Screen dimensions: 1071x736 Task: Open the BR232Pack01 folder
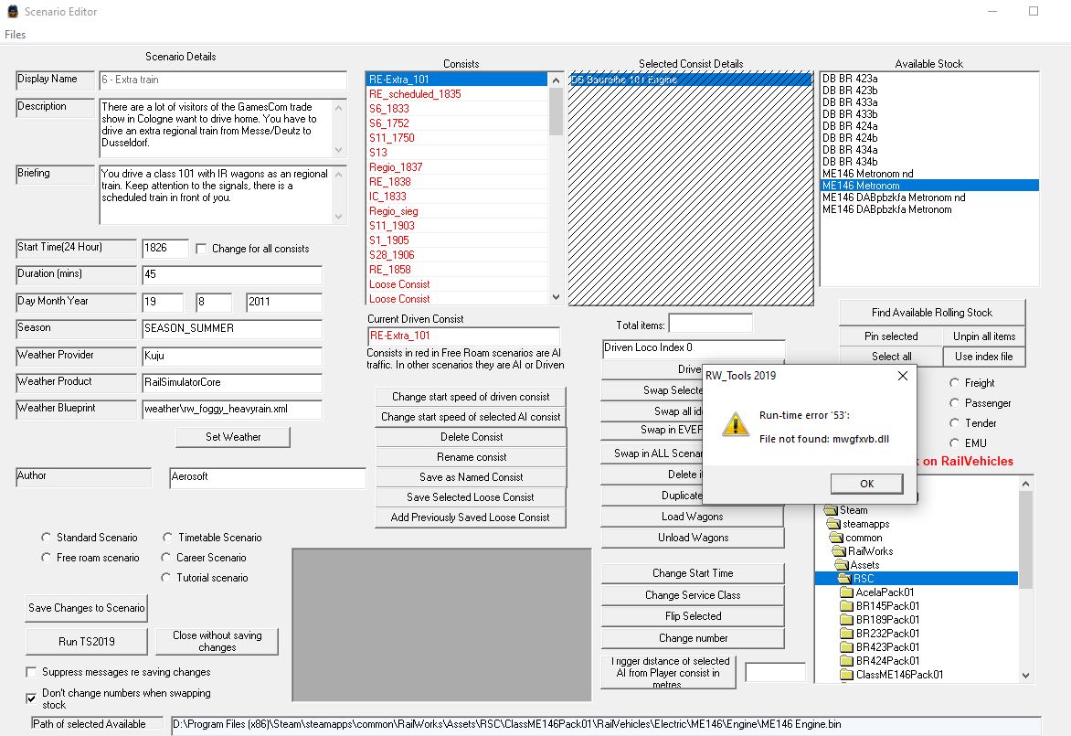pos(886,634)
